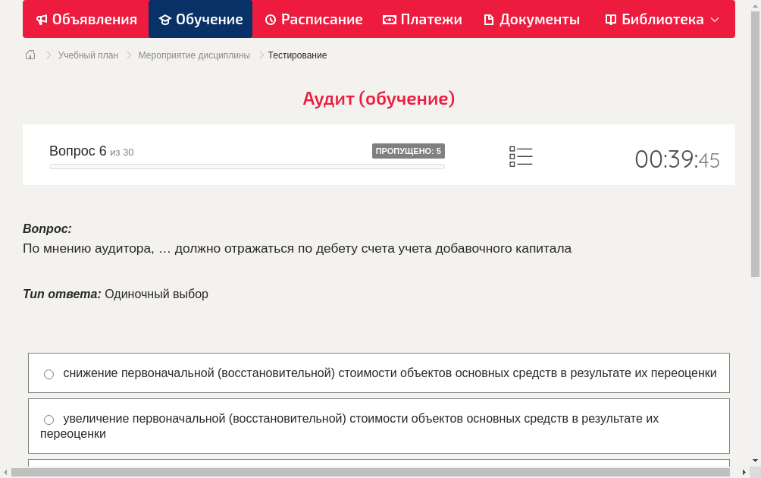Select the first answer about снижение стоимости

[49, 373]
